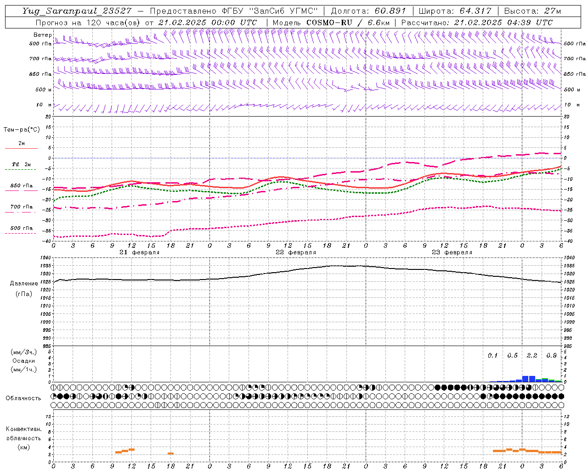Screen dimensions: 588x470
Task: Click the left-hand 10 м wind level label
Action: pyautogui.click(x=44, y=105)
